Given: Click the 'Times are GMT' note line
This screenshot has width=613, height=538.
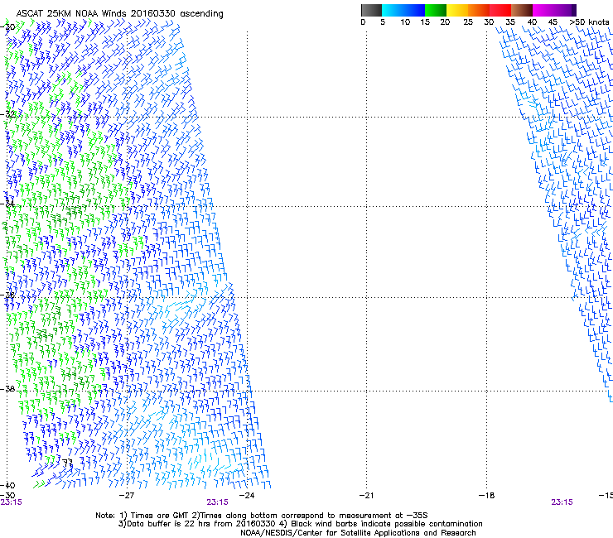Looking at the screenshot, I should pyautogui.click(x=261, y=516).
